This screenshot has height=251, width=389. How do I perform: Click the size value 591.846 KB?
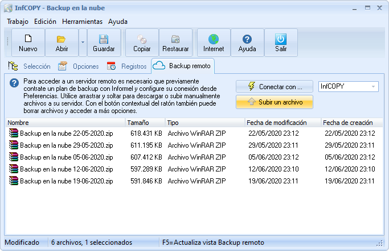[146, 181]
